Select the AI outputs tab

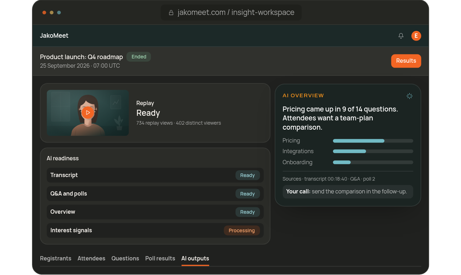[x=195, y=258]
